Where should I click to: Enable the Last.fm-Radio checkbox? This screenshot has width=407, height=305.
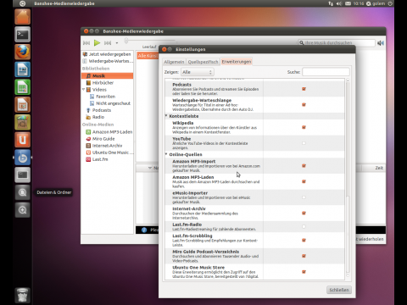click(304, 226)
